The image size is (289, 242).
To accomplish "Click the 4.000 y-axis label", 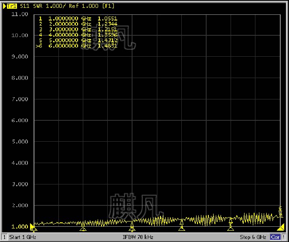I will [x=20, y=163].
